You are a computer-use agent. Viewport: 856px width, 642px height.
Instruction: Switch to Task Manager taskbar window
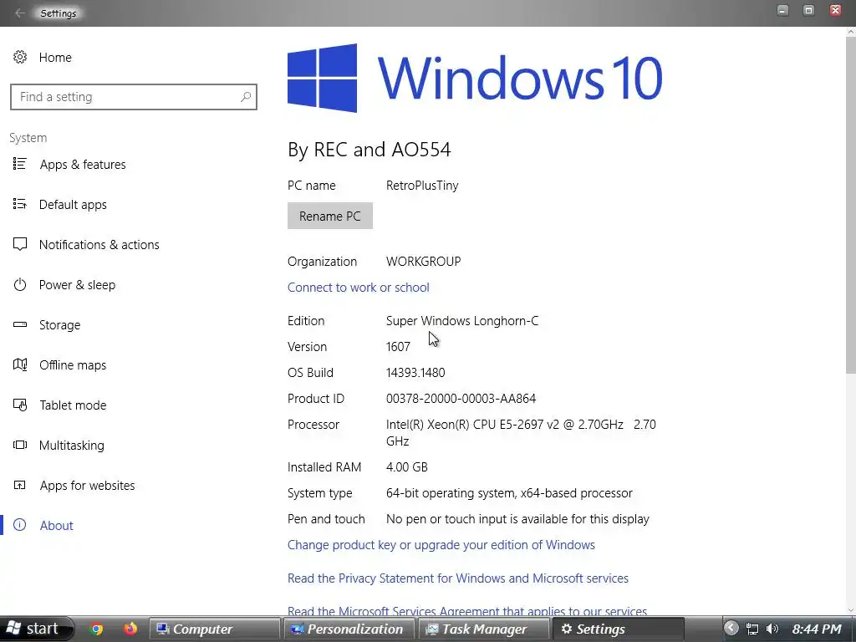483,629
